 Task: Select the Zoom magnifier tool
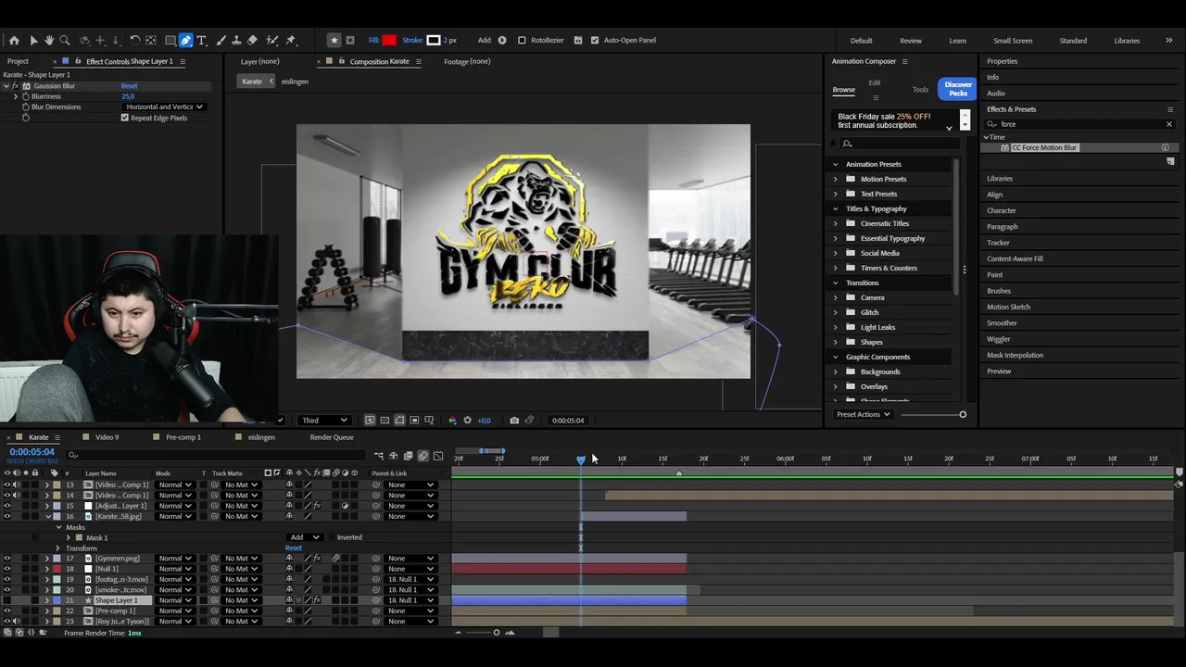tap(65, 41)
